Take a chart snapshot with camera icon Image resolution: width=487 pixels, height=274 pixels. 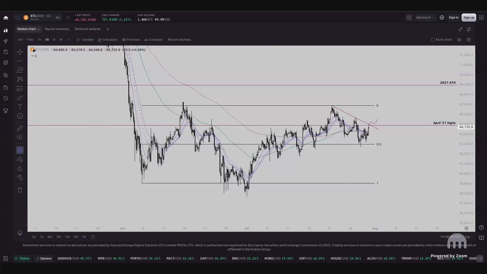(x=459, y=40)
